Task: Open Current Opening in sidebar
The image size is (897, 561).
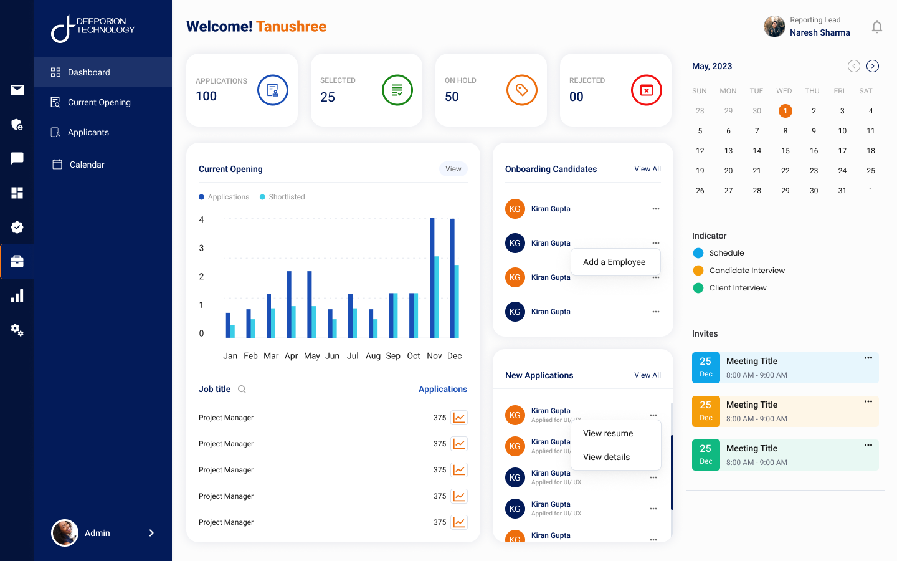Action: pos(99,102)
